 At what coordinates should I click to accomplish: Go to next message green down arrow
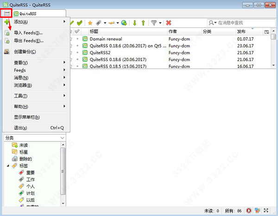pyautogui.click(x=135, y=23)
